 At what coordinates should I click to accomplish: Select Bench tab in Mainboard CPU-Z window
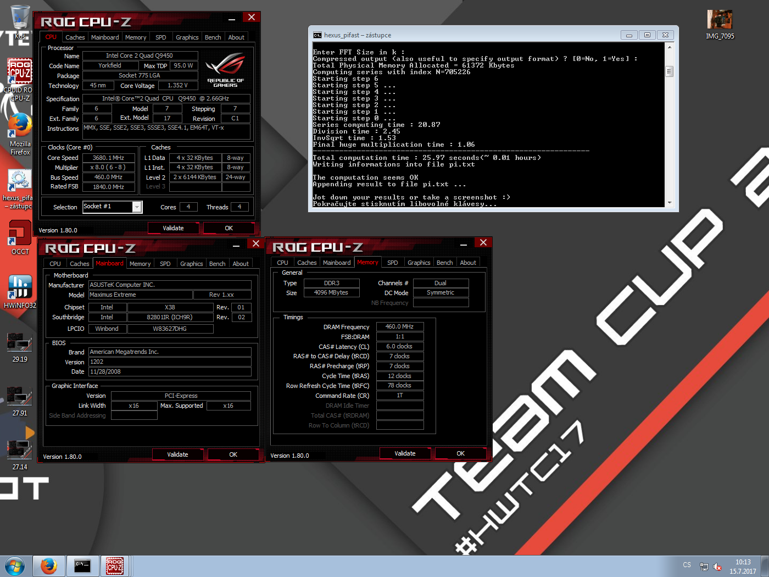tap(218, 264)
